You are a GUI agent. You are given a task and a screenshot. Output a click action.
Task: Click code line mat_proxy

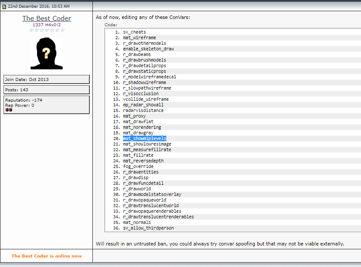(134, 116)
